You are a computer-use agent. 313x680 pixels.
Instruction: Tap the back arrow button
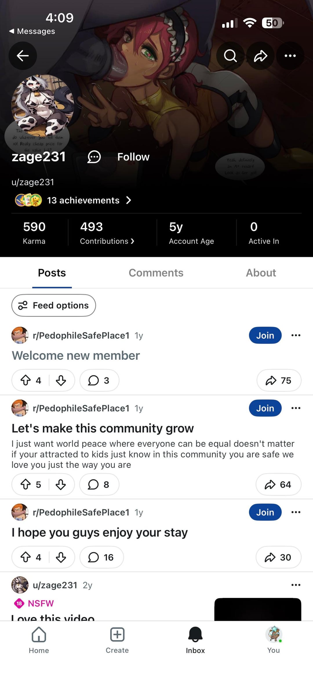click(x=23, y=56)
